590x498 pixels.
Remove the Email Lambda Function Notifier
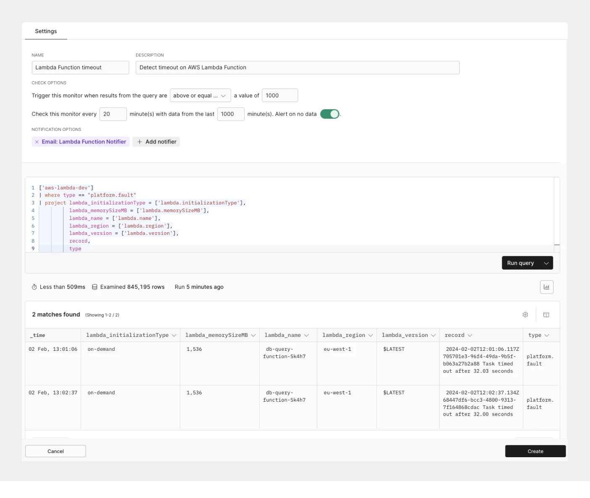[x=37, y=142]
